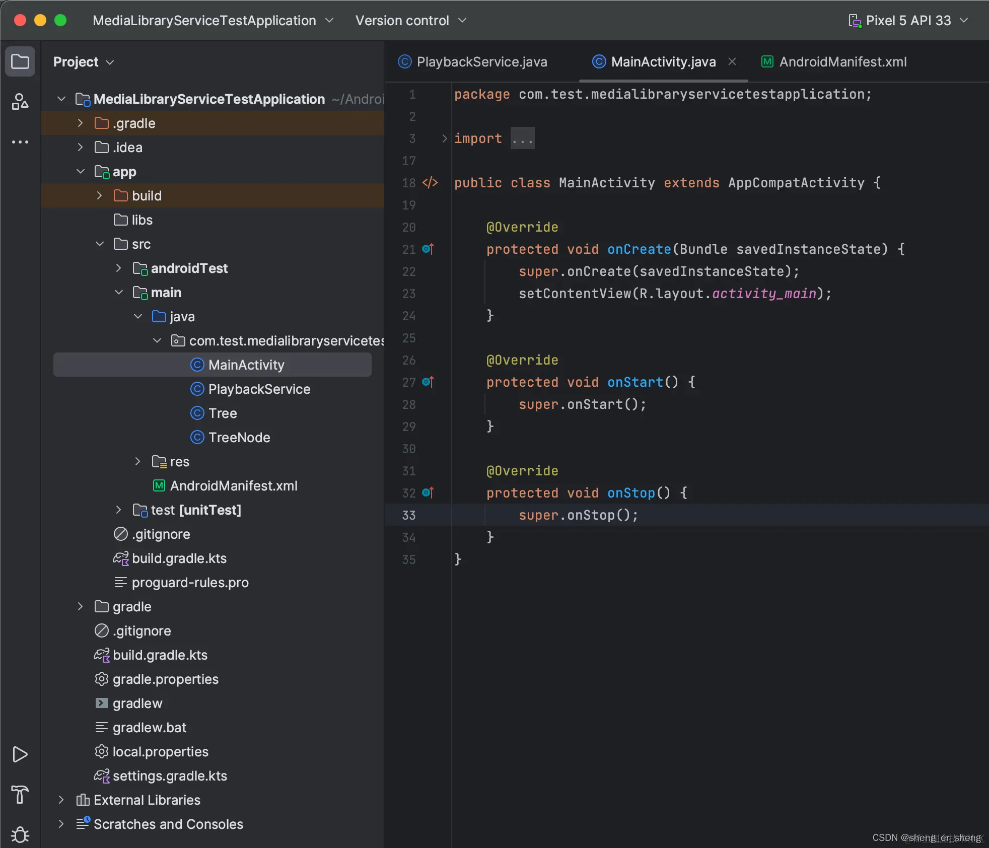
Task: Click the More tool windows ellipsis icon
Action: click(x=20, y=142)
